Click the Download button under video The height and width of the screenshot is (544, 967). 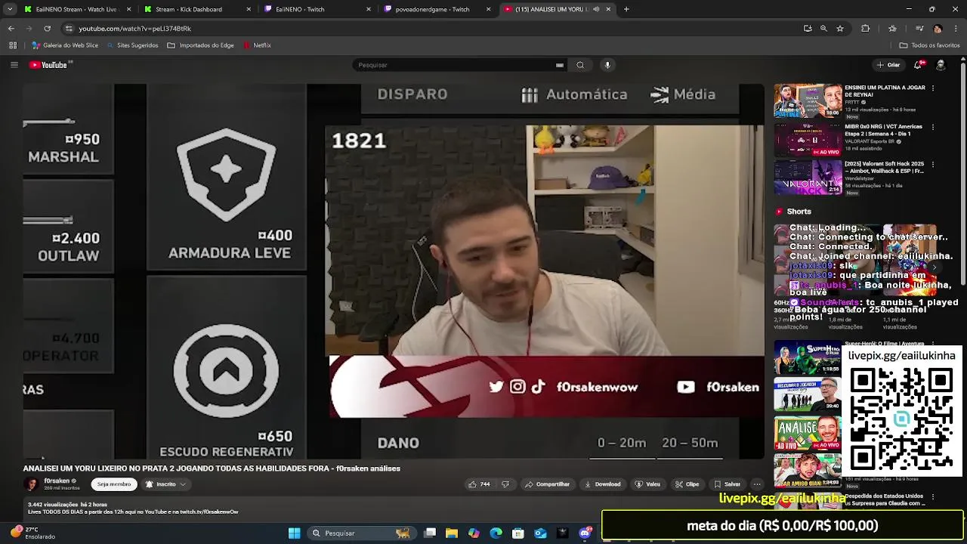coord(603,484)
